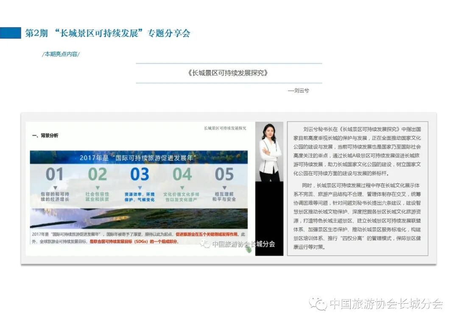Image resolution: width=458 pixels, height=324 pixels.
Task: Click the number "01" in the slide
Action: coord(54,174)
